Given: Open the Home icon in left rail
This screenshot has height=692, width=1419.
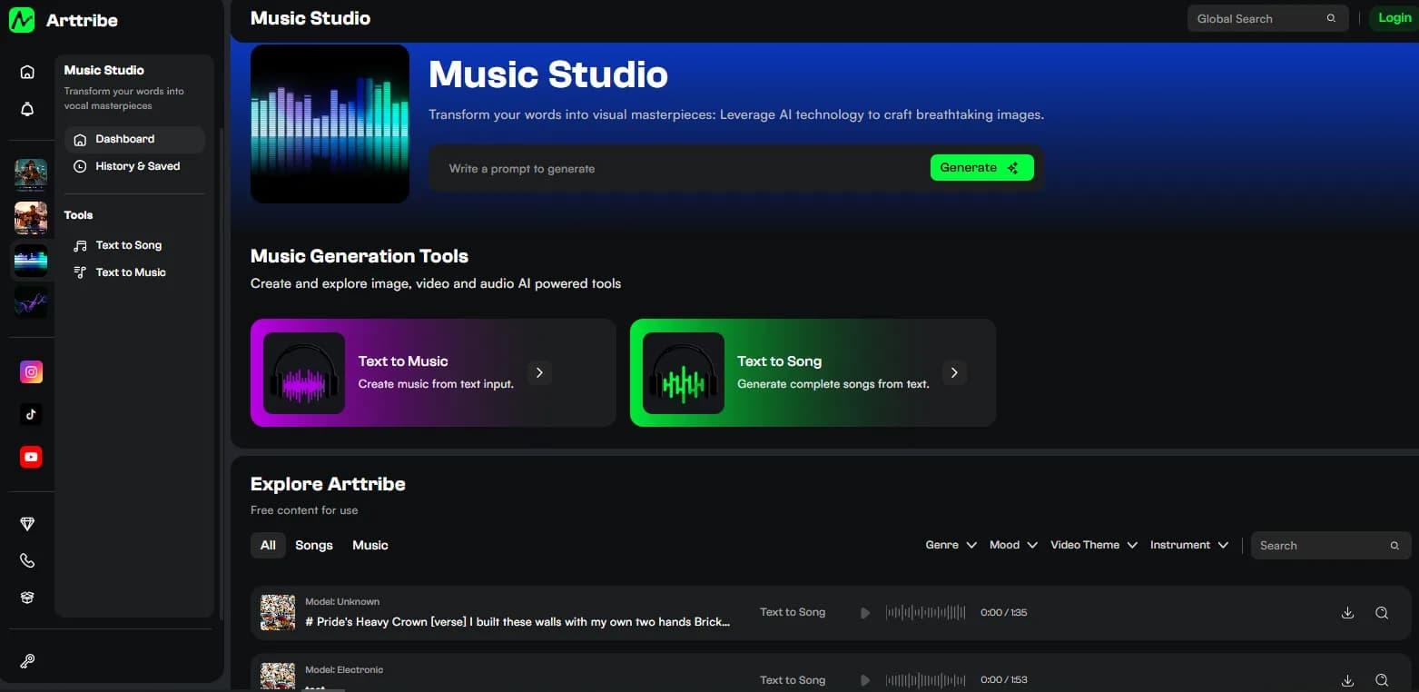Looking at the screenshot, I should [x=27, y=72].
